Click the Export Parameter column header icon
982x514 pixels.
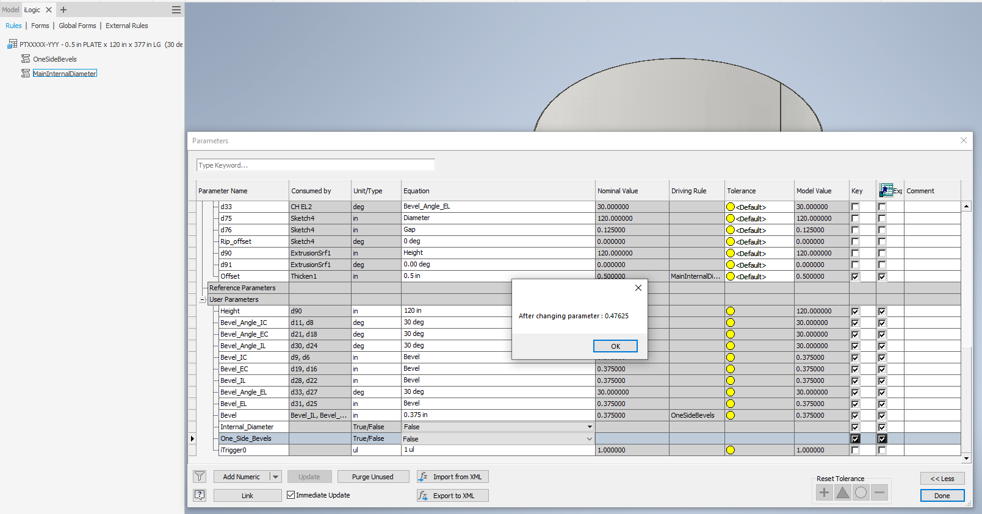click(886, 190)
